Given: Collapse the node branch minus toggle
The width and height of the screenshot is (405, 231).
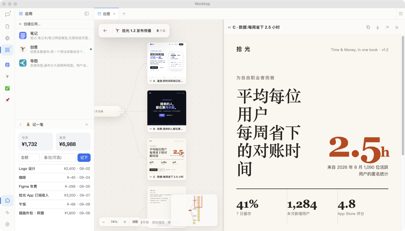Looking at the screenshot, I should pos(122,111).
